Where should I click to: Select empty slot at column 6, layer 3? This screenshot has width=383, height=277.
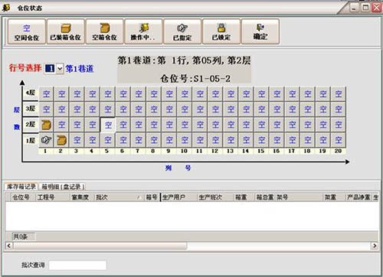[123, 109]
